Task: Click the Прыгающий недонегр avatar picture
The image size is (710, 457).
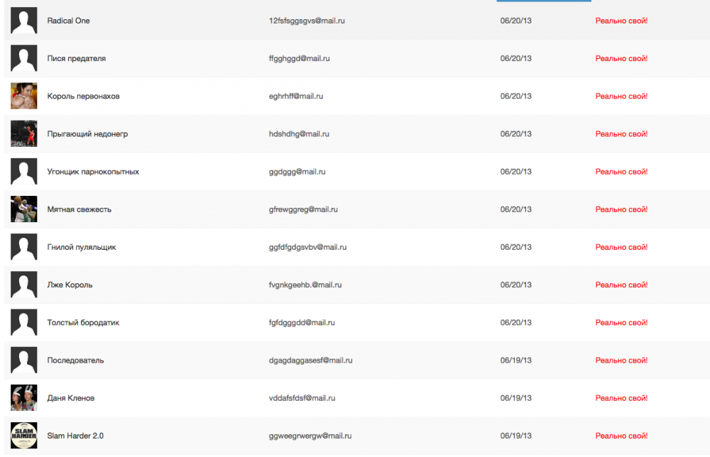Action: pos(23,133)
